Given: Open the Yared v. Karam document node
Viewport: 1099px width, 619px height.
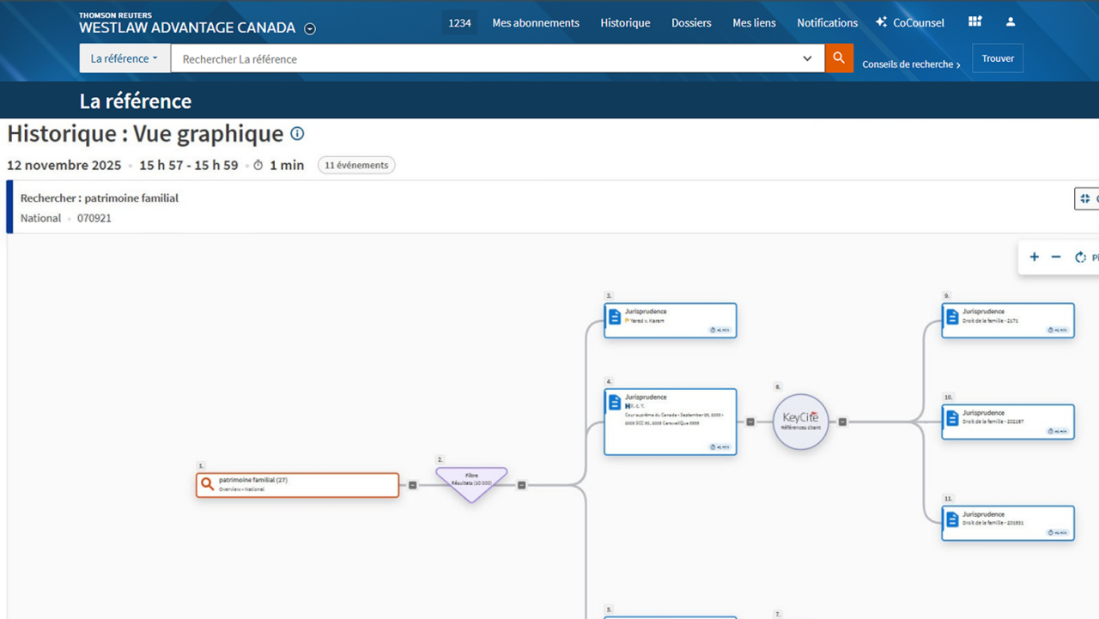Looking at the screenshot, I should click(670, 320).
